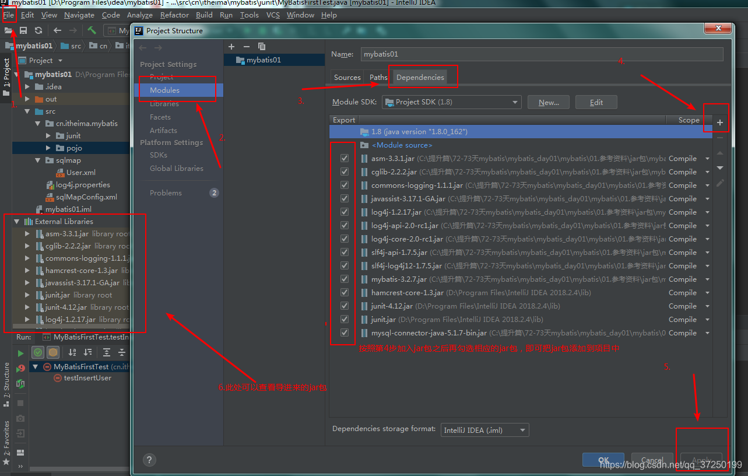748x476 pixels.
Task: Toggle Show Passed tests button
Action: [x=38, y=352]
